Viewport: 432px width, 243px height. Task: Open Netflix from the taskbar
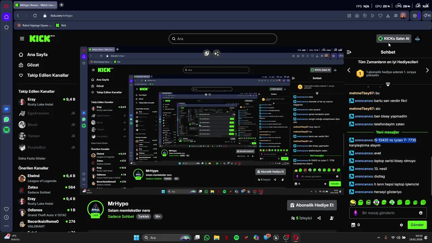click(226, 238)
